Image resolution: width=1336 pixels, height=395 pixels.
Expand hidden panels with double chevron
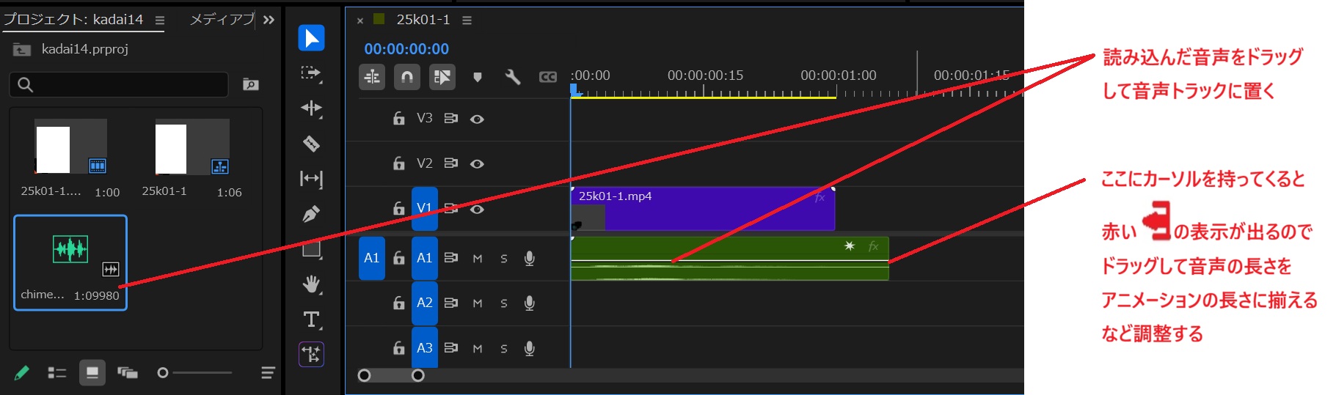click(x=269, y=20)
